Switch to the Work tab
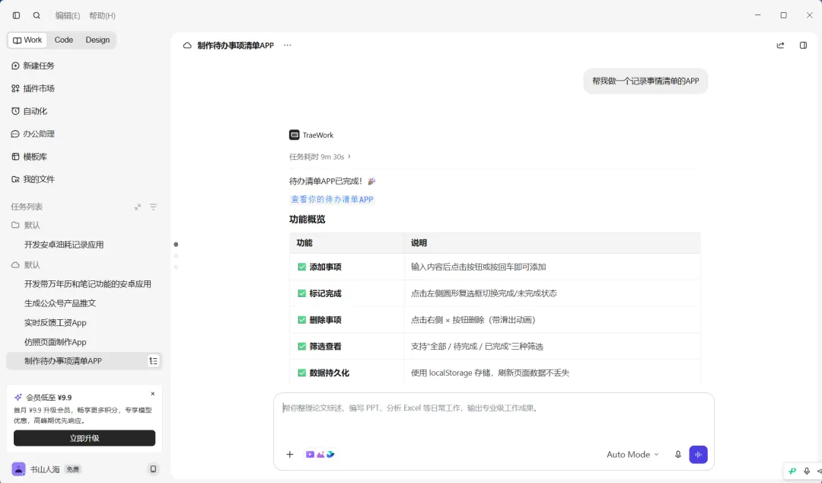 27,40
